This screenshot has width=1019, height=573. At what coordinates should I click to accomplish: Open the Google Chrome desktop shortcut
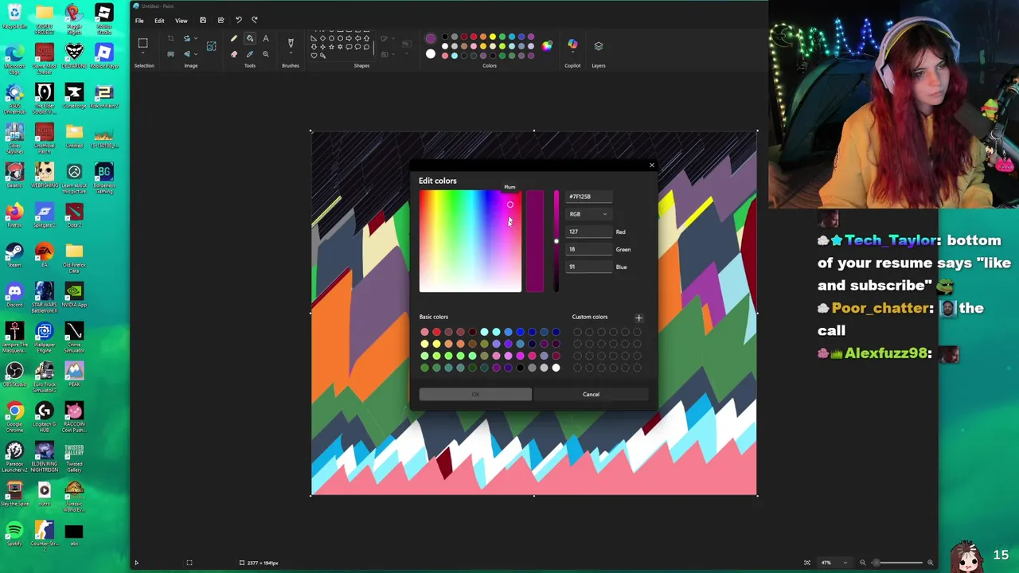(14, 415)
